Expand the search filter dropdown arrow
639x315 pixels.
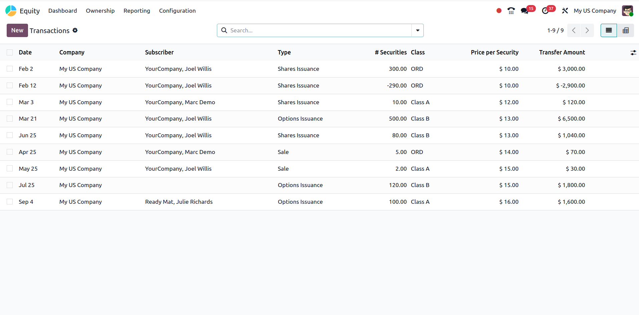tap(417, 30)
